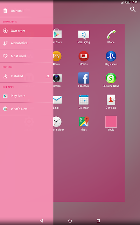Open the search magnifier icon
This screenshot has height=225, width=140.
point(133,9)
